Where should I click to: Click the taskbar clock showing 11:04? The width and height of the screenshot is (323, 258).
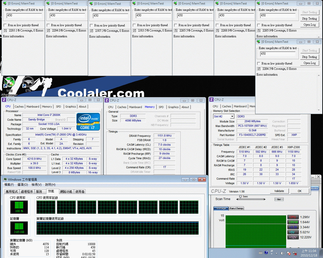click(309, 253)
